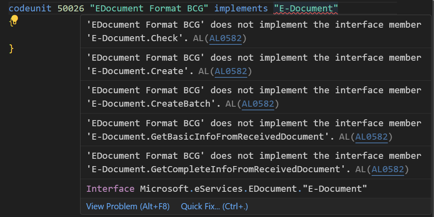Click the 'E-Document.GetBasicInfoFromReceivedDocument' message text
Image resolution: width=434 pixels, height=217 pixels.
[x=254, y=130]
